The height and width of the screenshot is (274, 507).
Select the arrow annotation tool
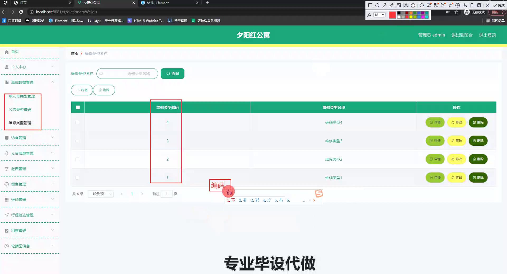[384, 5]
